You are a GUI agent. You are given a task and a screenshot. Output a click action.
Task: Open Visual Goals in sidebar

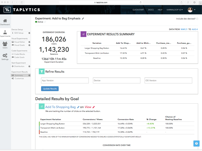click(x=19, y=45)
